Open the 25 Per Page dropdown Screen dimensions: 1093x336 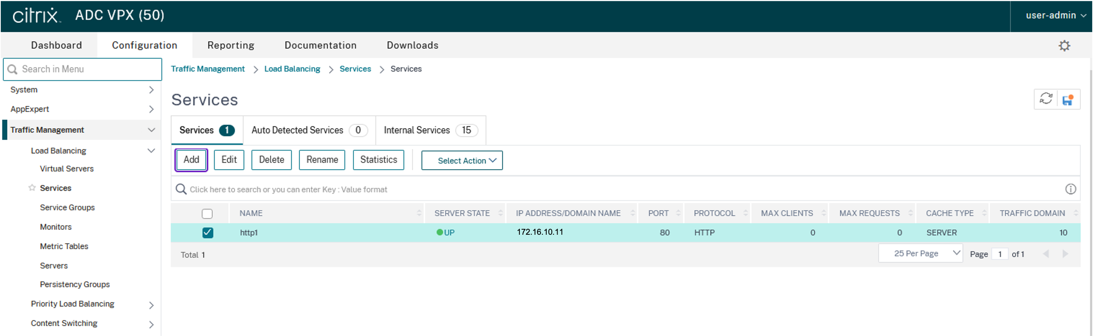920,253
